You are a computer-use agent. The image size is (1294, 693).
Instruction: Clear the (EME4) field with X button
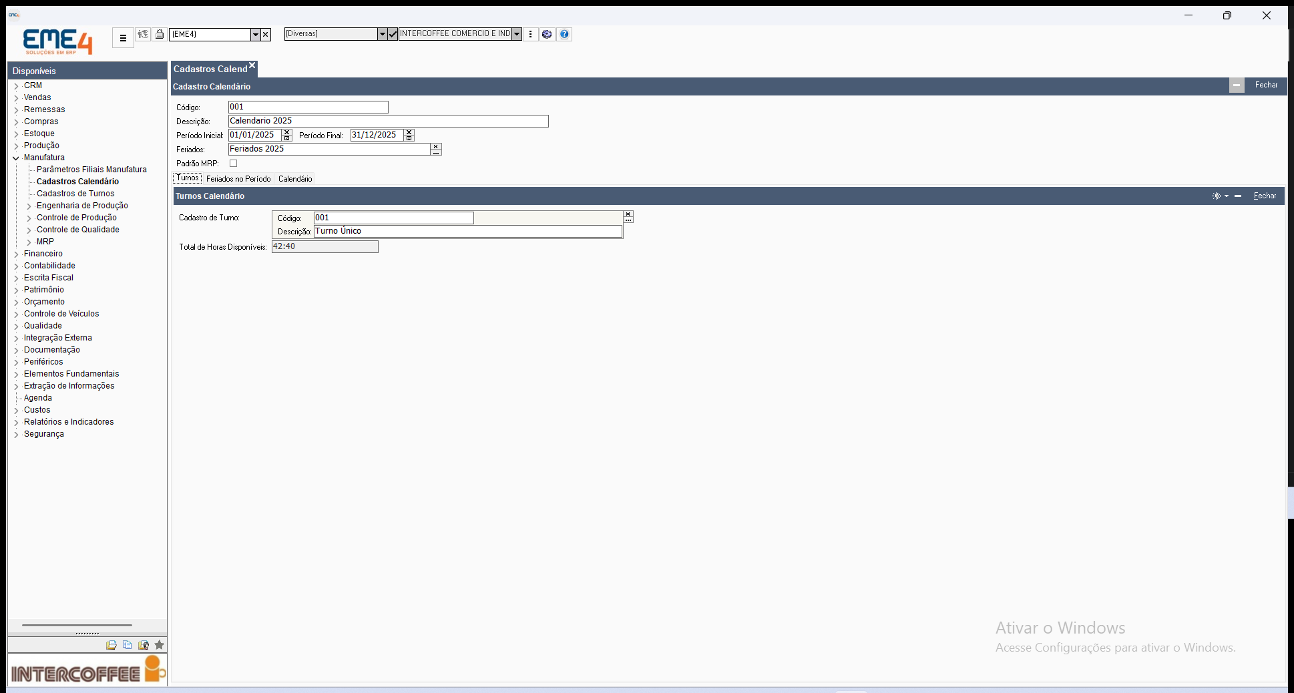tap(266, 34)
